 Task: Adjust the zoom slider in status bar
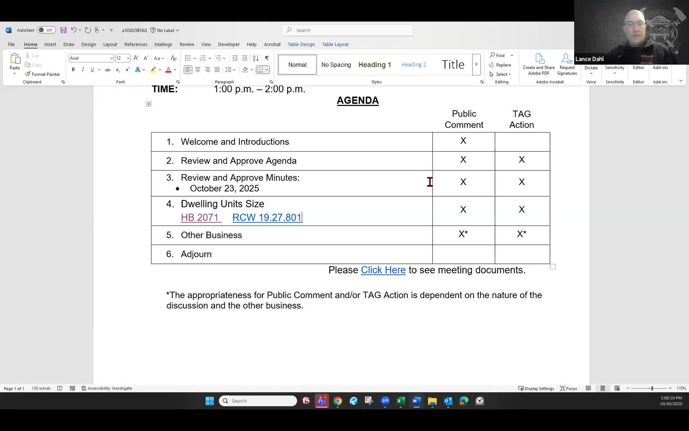pyautogui.click(x=652, y=388)
